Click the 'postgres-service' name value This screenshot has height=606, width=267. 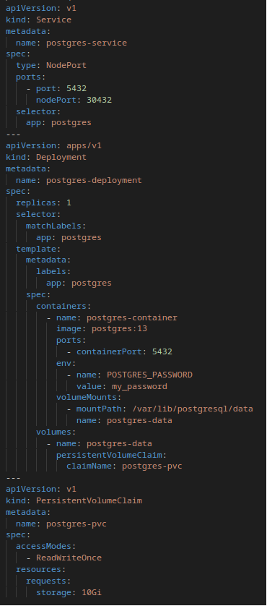coord(87,43)
